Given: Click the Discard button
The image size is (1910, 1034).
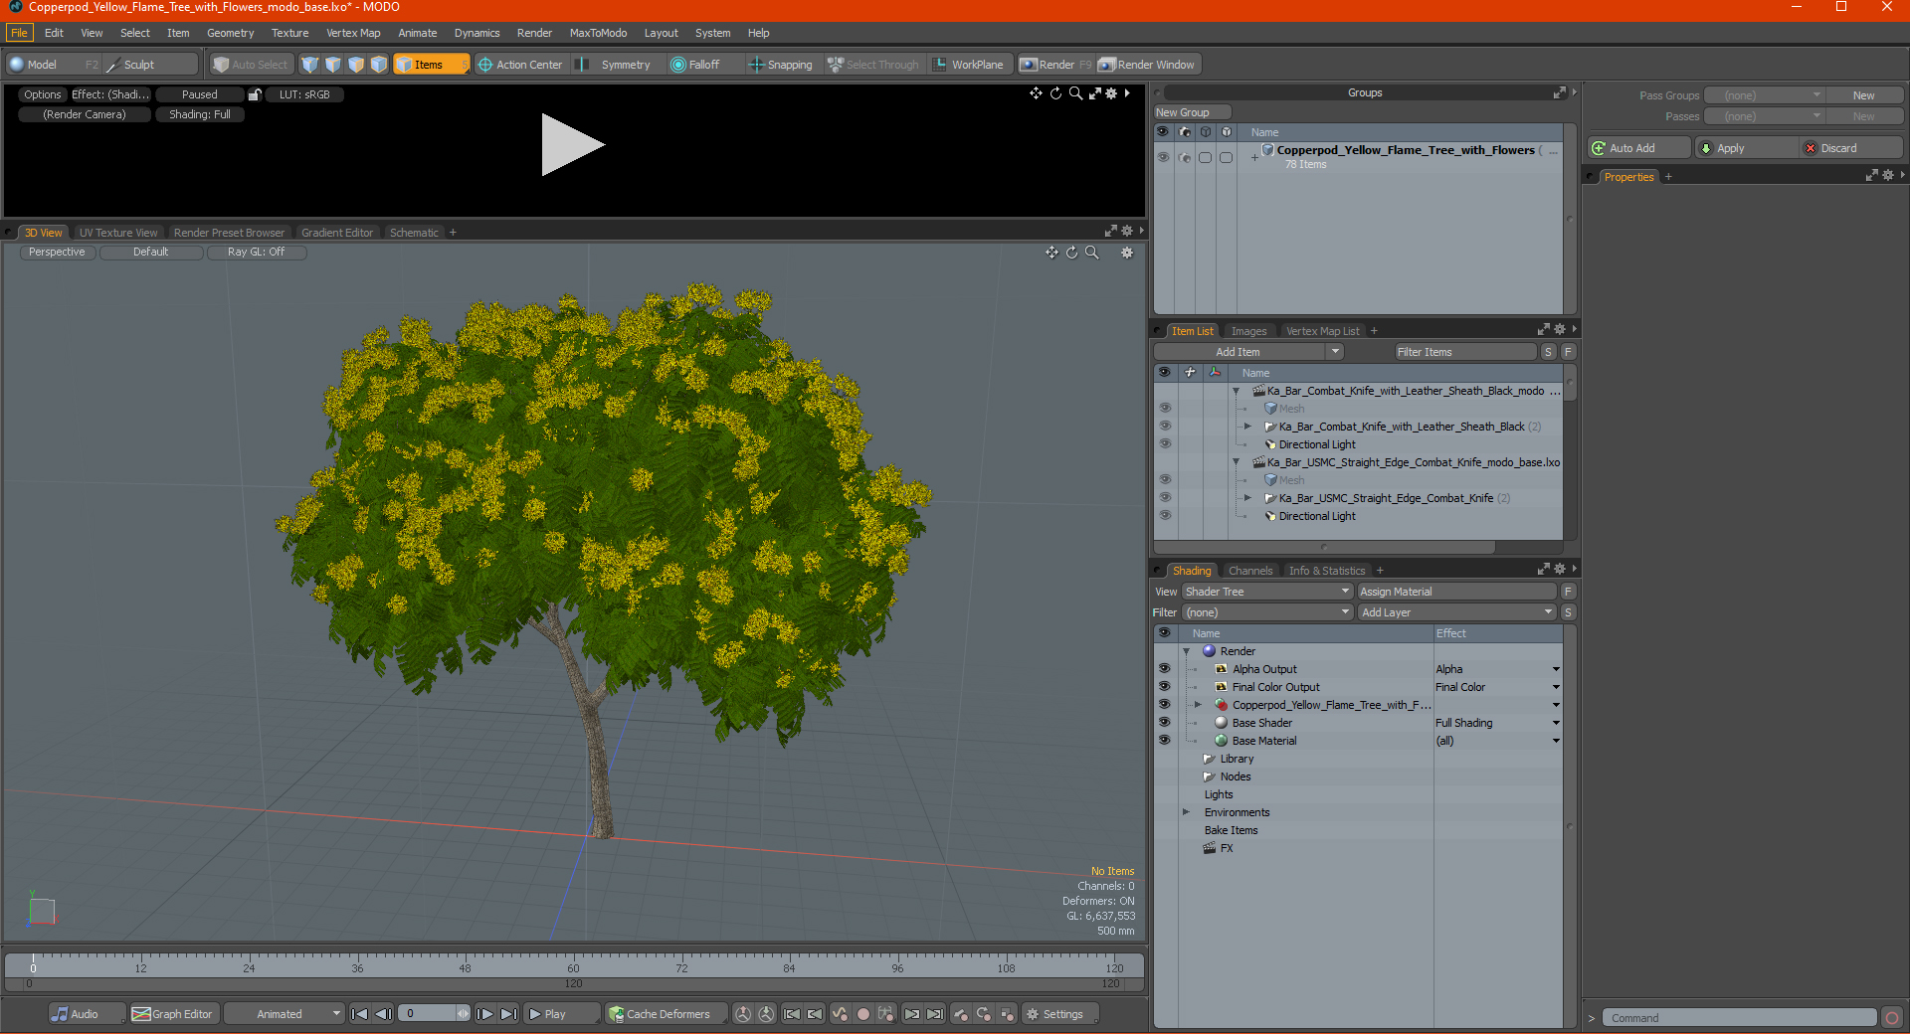Looking at the screenshot, I should coord(1850,148).
